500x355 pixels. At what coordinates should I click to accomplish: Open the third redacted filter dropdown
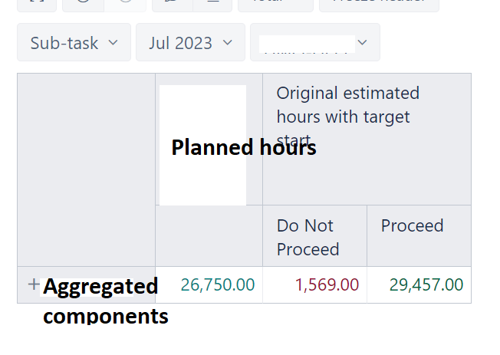tap(314, 43)
